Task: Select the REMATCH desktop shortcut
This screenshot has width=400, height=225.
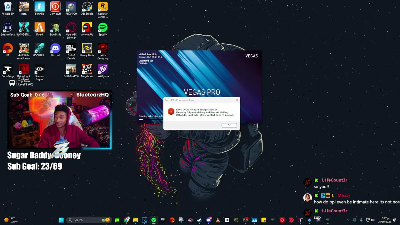Action: pyautogui.click(x=71, y=8)
